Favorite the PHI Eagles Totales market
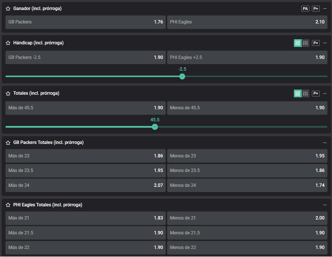Image resolution: width=332 pixels, height=257 pixels. click(x=8, y=205)
